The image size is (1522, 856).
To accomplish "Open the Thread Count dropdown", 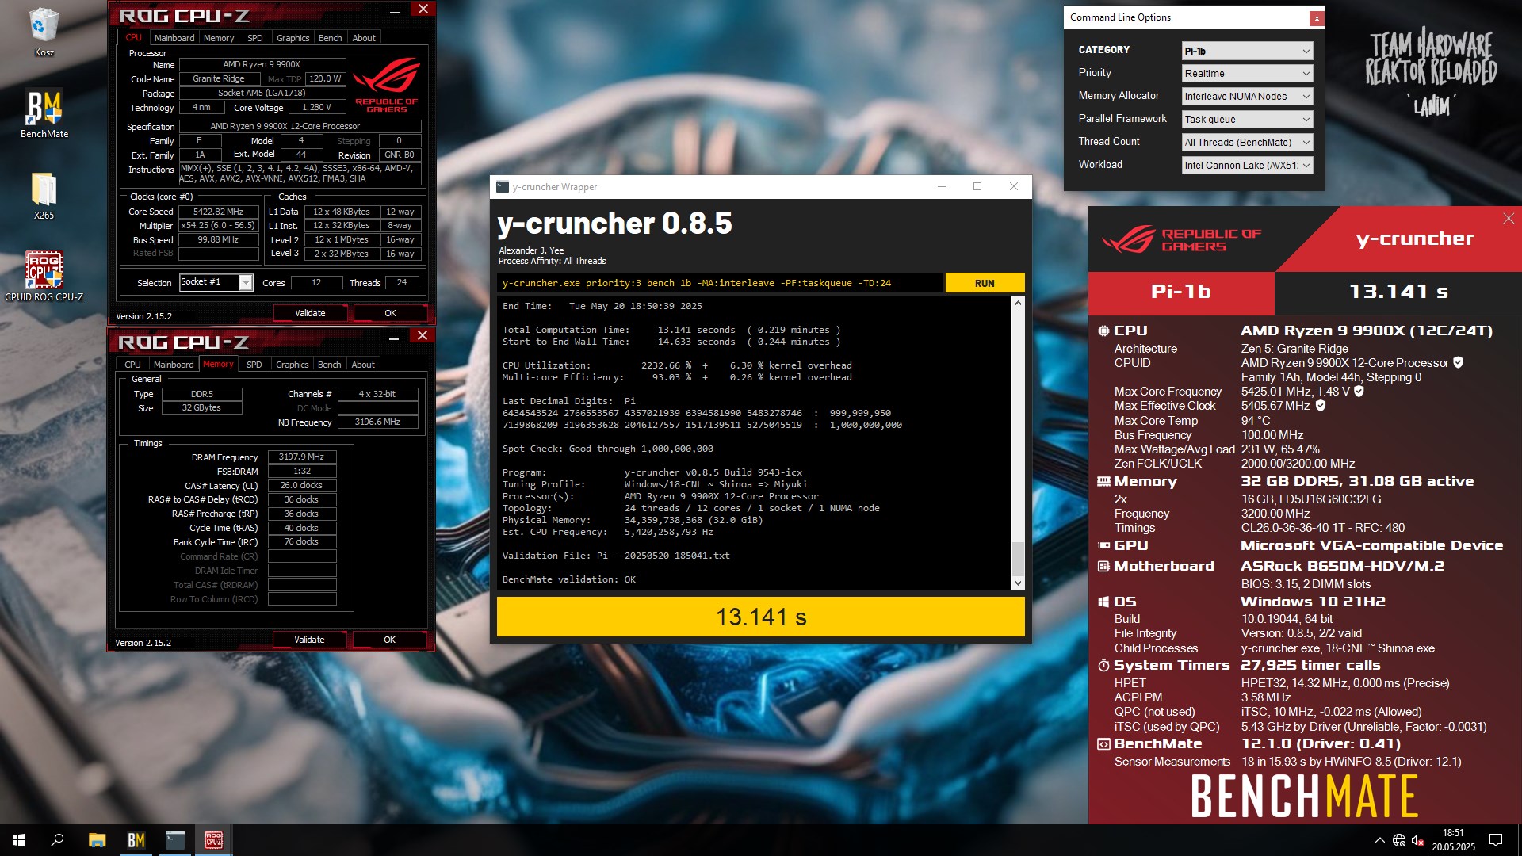I will click(x=1247, y=142).
